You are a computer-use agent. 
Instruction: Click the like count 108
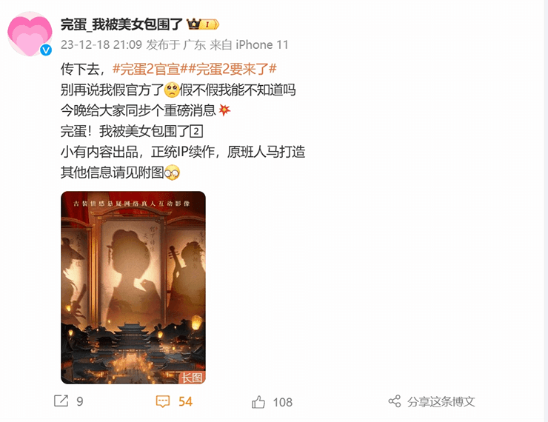pyautogui.click(x=282, y=403)
